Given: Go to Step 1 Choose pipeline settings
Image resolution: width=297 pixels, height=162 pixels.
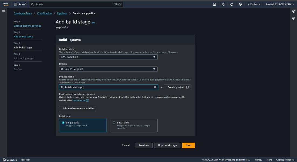Looking at the screenshot, I should pyautogui.click(x=27, y=26).
